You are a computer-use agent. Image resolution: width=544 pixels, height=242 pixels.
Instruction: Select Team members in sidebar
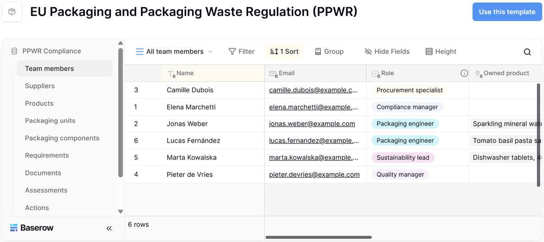[x=65, y=69]
